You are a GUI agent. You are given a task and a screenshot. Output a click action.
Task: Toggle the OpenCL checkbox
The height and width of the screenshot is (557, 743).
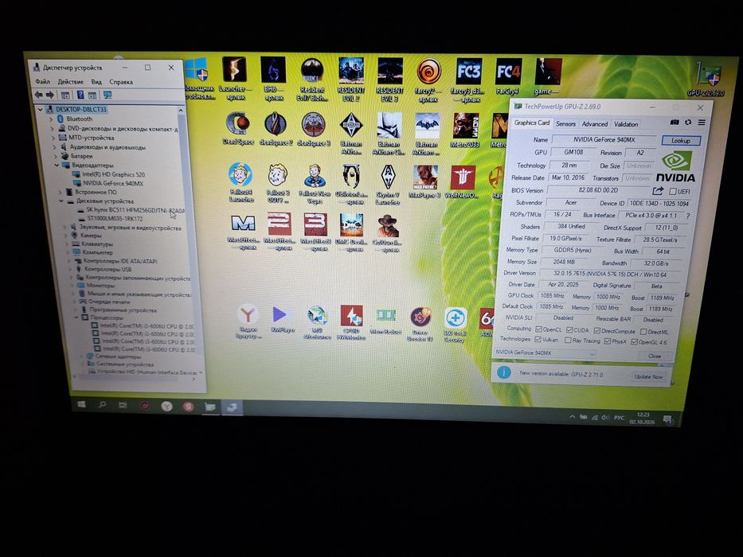coord(539,329)
